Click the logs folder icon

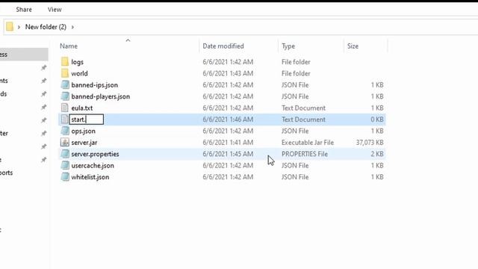click(x=65, y=61)
